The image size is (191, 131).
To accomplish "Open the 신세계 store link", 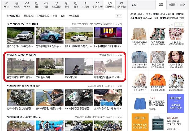I will [x=155, y=18].
